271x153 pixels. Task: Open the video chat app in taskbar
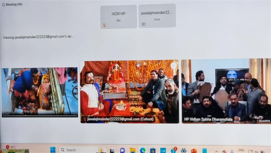pos(123,150)
